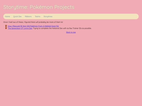Go to Quick Dex page
The width and height of the screenshot is (142, 106).
(x=17, y=16)
